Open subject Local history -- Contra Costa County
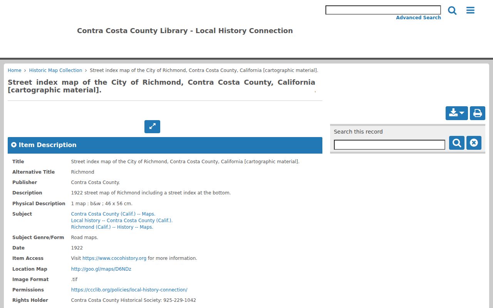The image size is (493, 308). 122,221
